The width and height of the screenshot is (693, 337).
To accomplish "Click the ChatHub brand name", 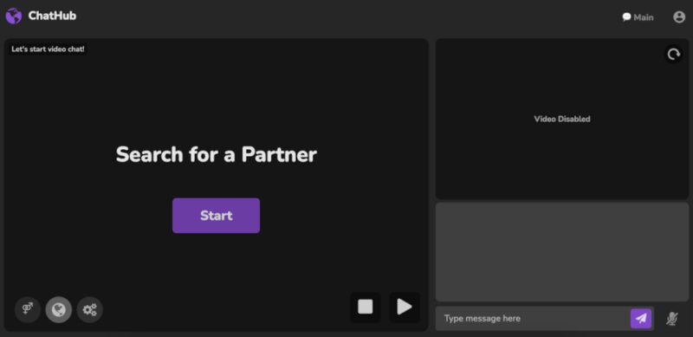I will (52, 16).
